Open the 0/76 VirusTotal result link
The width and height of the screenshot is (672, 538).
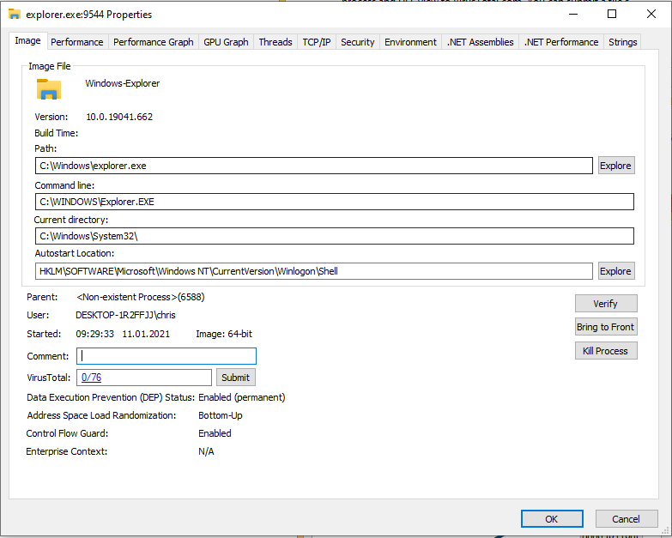click(91, 378)
